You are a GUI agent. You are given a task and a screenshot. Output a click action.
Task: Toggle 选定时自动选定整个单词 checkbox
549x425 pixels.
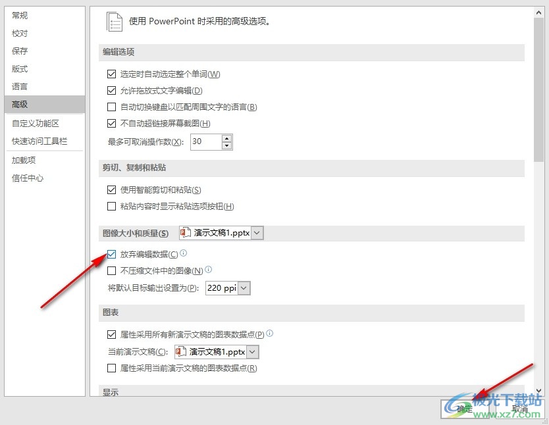(x=111, y=74)
